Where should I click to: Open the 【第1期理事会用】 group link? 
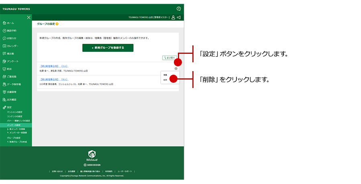click(54, 80)
